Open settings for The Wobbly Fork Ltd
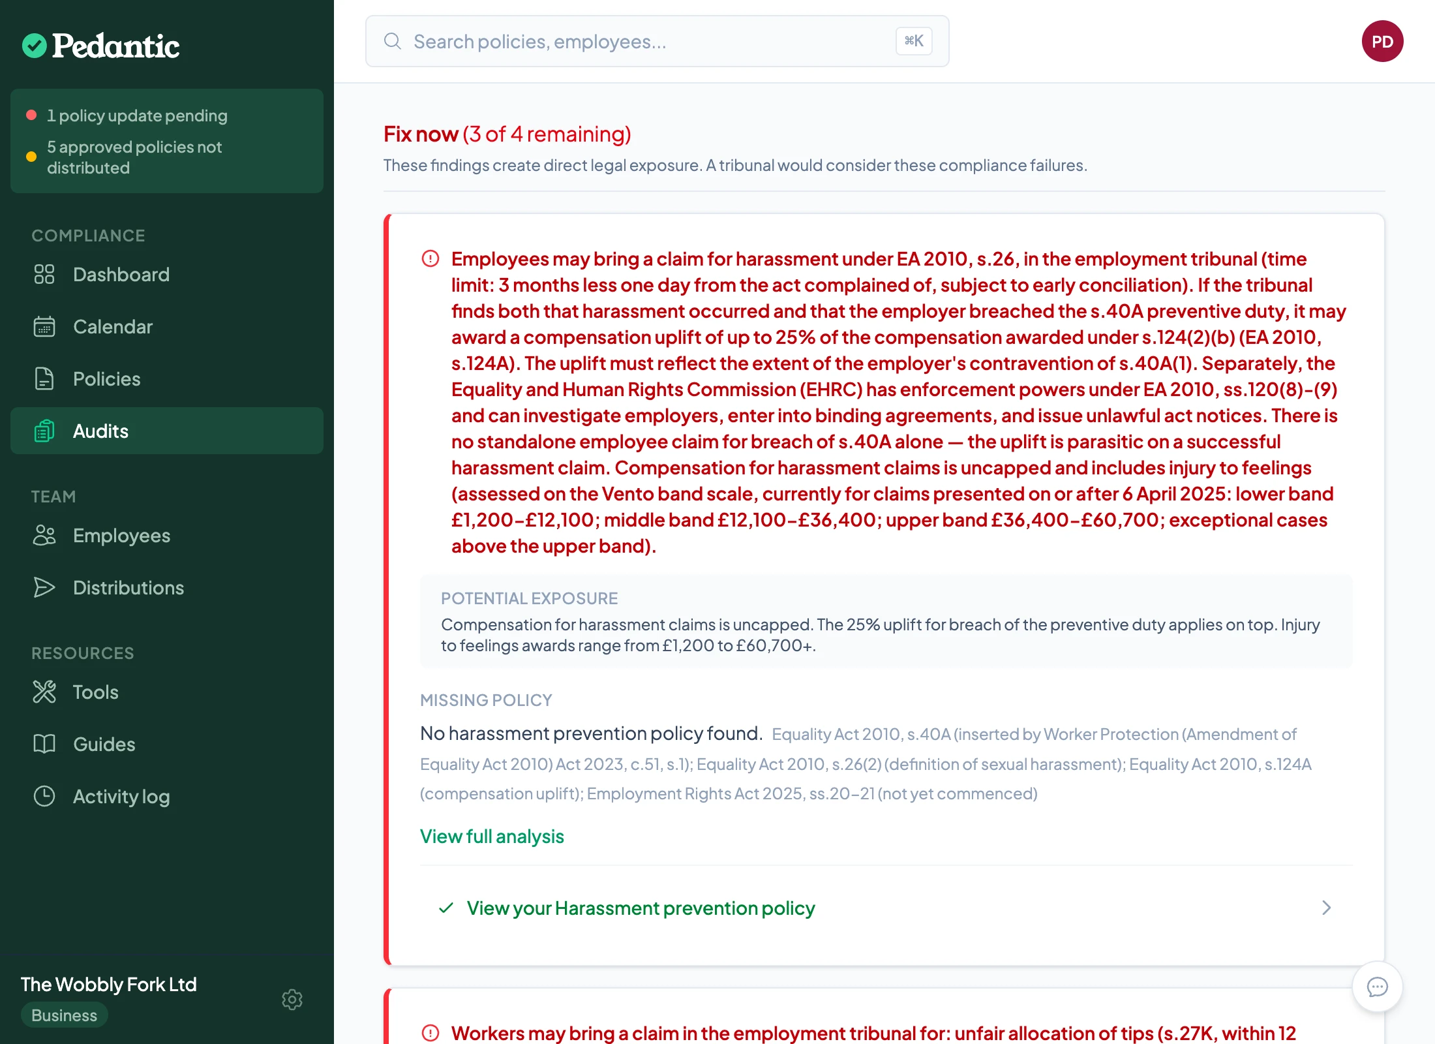 point(292,1000)
